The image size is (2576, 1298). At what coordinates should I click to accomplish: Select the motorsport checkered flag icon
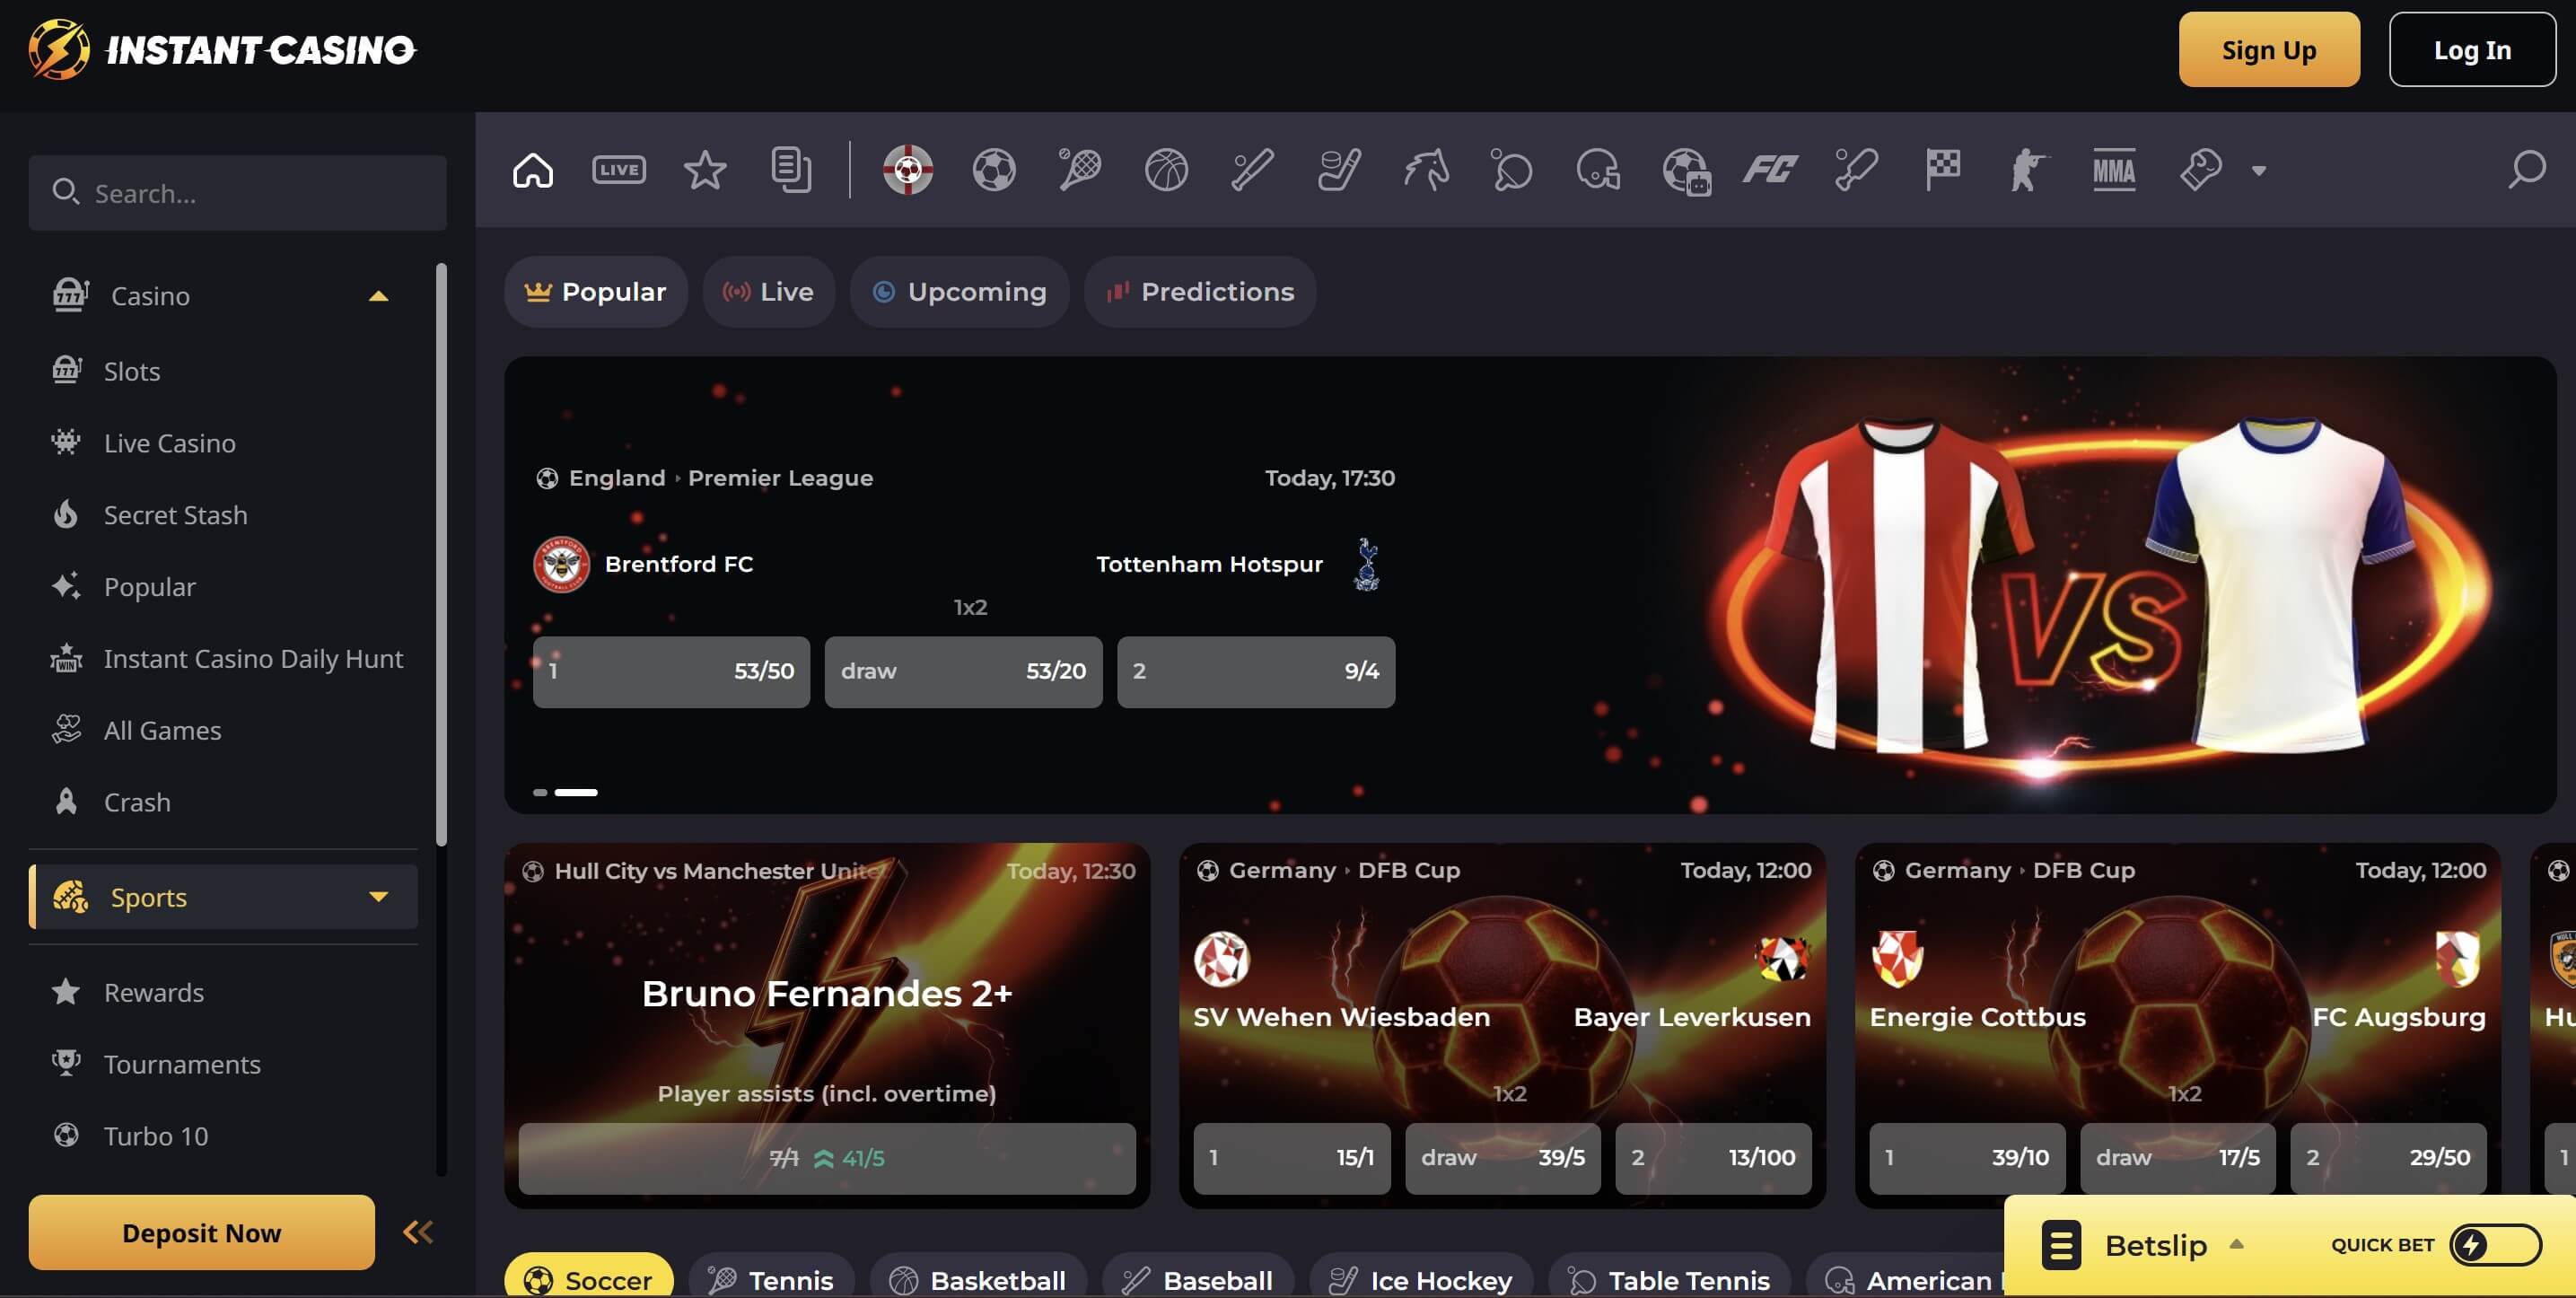pyautogui.click(x=1942, y=170)
